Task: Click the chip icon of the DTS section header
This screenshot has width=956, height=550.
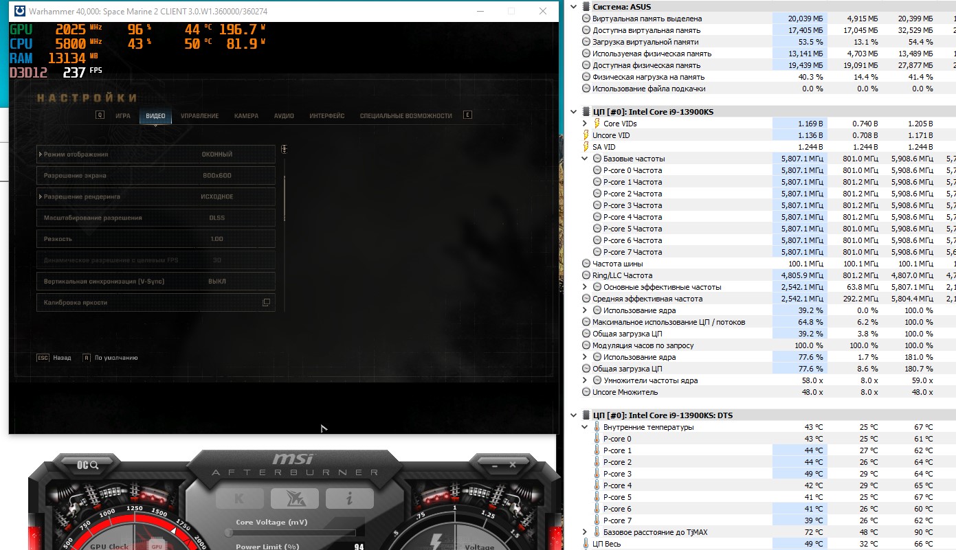Action: [585, 415]
